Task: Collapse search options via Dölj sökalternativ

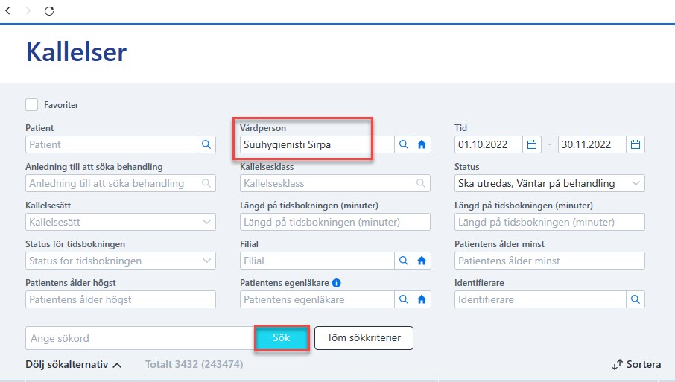Action: (74, 364)
